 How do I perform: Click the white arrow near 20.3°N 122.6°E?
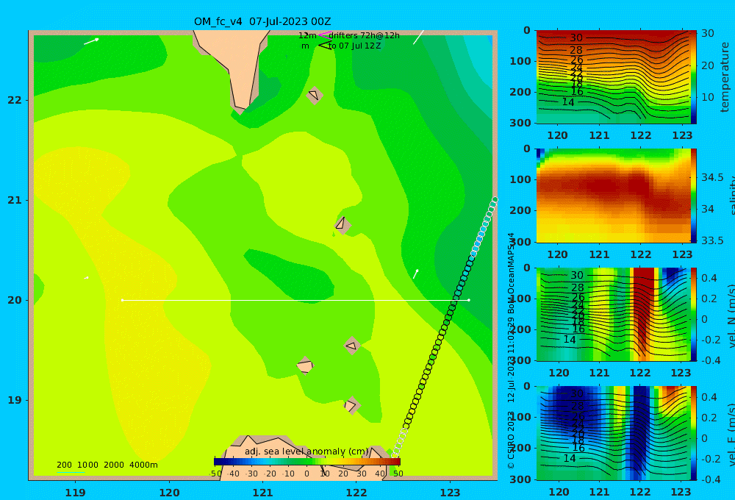[416, 274]
